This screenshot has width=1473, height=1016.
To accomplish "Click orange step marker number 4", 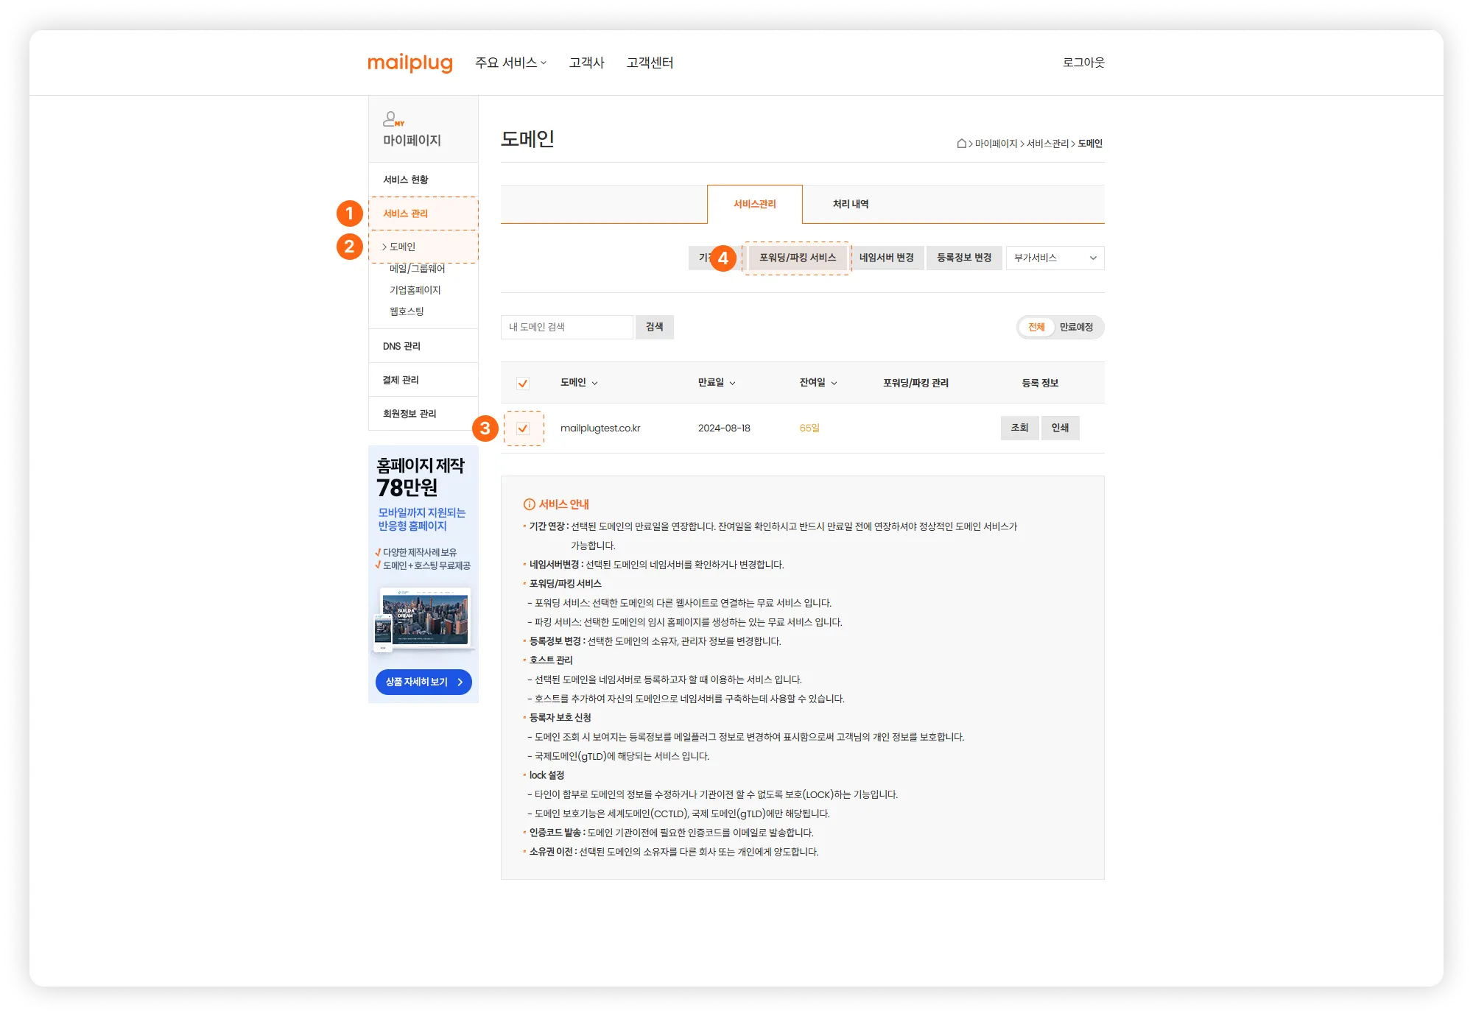I will point(723,258).
